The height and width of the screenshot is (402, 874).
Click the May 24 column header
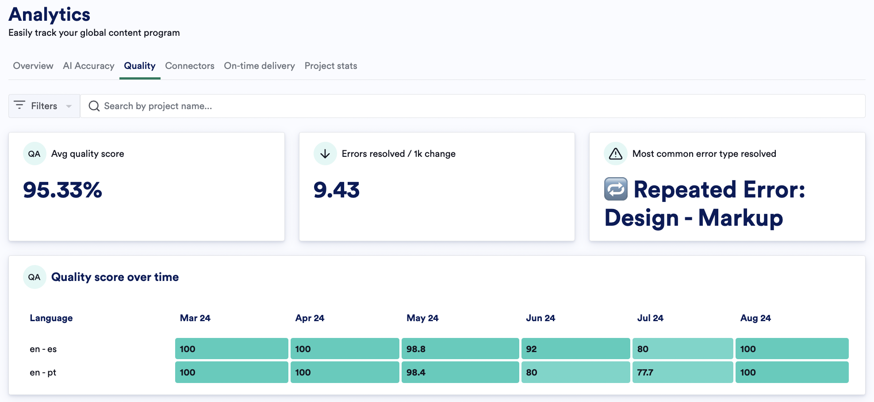tap(422, 318)
